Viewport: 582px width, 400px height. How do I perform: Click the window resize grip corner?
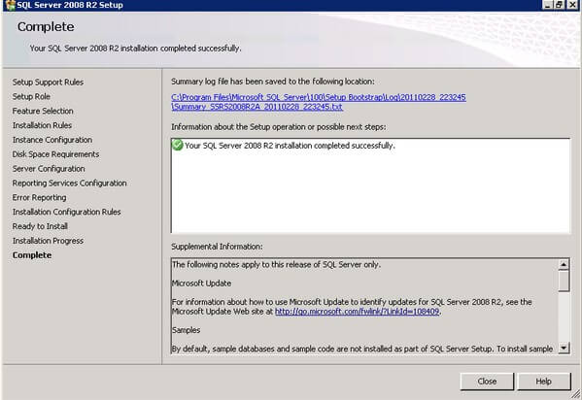(576, 394)
